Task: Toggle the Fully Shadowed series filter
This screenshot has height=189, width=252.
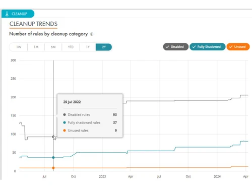Action: click(x=208, y=47)
